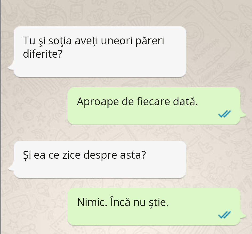This screenshot has height=234, width=252.
Task: Click the blue double-check under "Aproape de fiecare dată."
Action: pyautogui.click(x=225, y=114)
